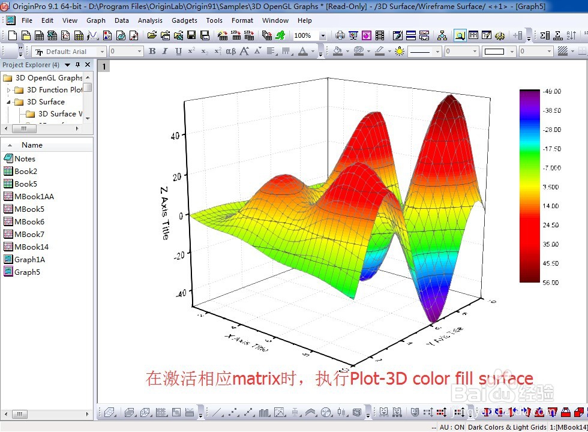The width and height of the screenshot is (588, 432).
Task: Click the Save Template icon
Action: tap(205, 35)
